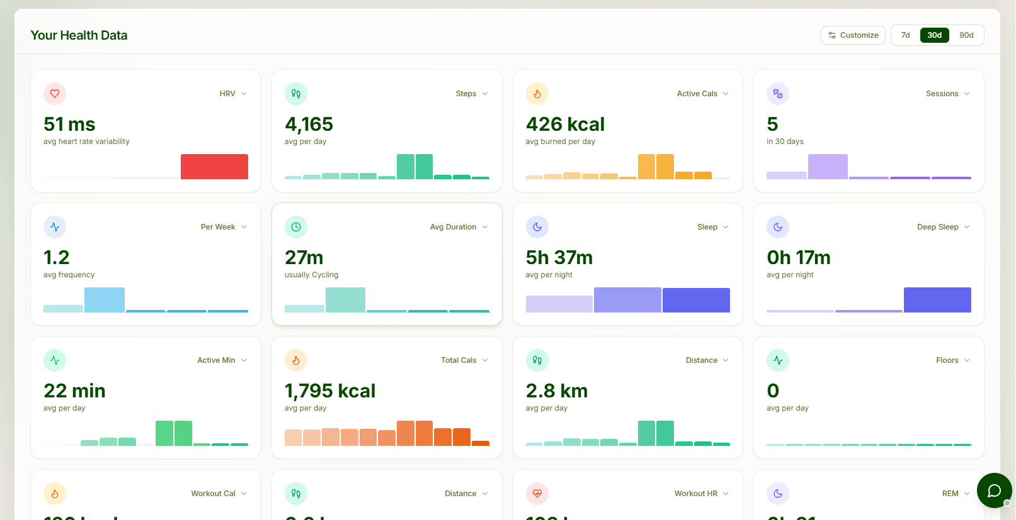The image size is (1016, 520).
Task: Select the 30d time range
Action: (x=934, y=35)
